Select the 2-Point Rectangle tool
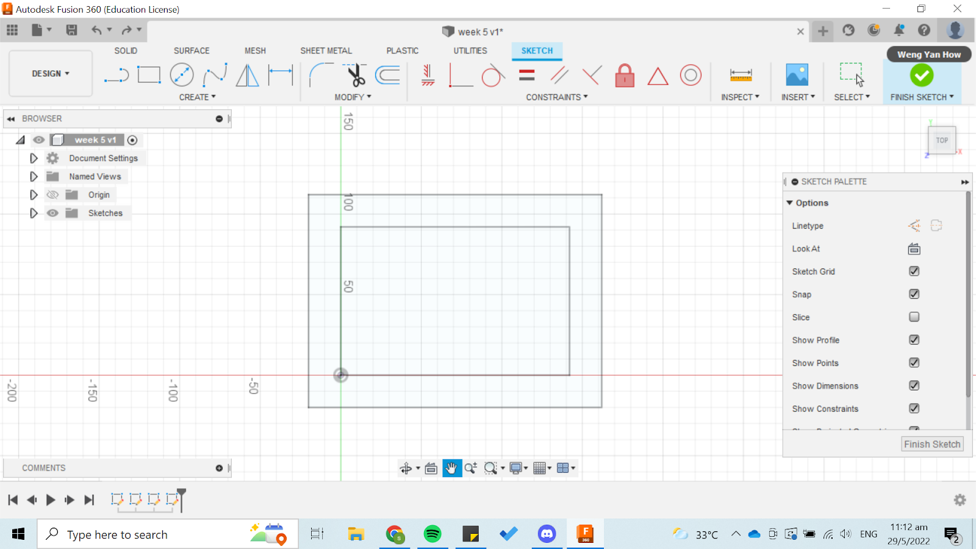976x549 pixels. (149, 75)
